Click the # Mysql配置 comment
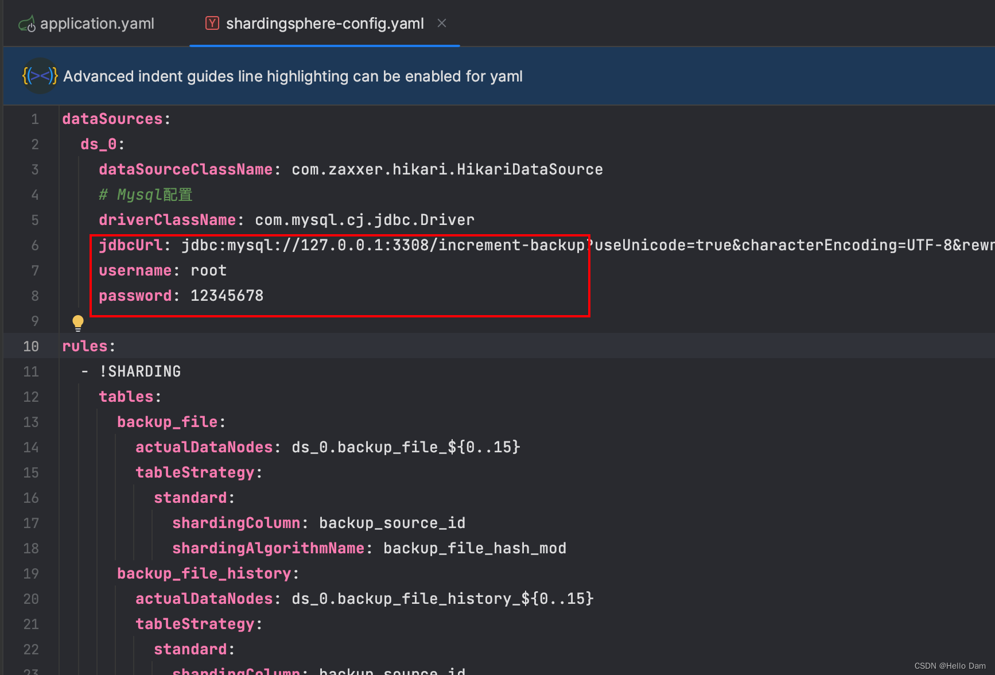Screen dimensions: 995x675 (x=146, y=195)
